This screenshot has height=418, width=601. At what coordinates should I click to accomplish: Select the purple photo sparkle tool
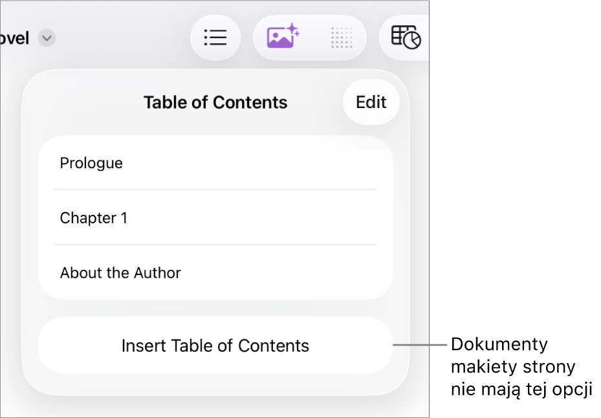[283, 38]
